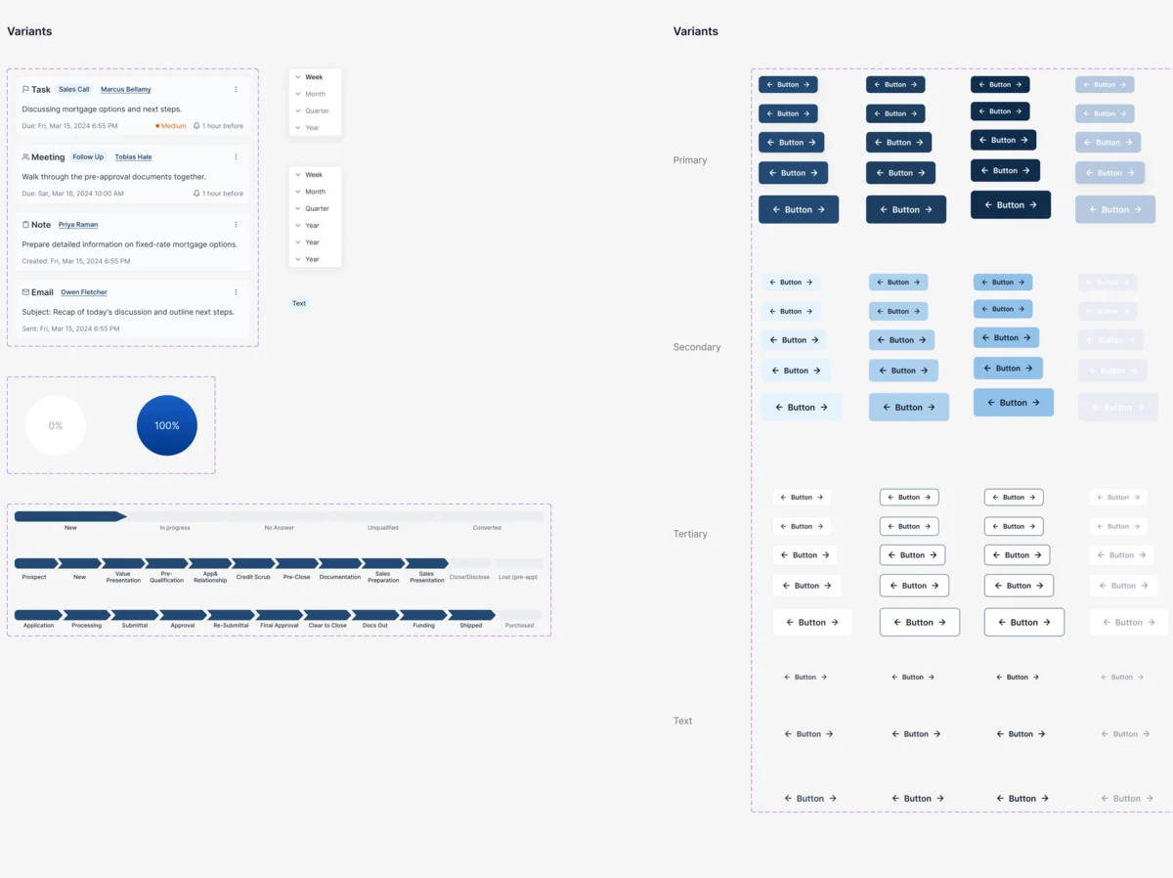Click the orange Medium priority indicator
This screenshot has width=1173, height=878.
171,126
